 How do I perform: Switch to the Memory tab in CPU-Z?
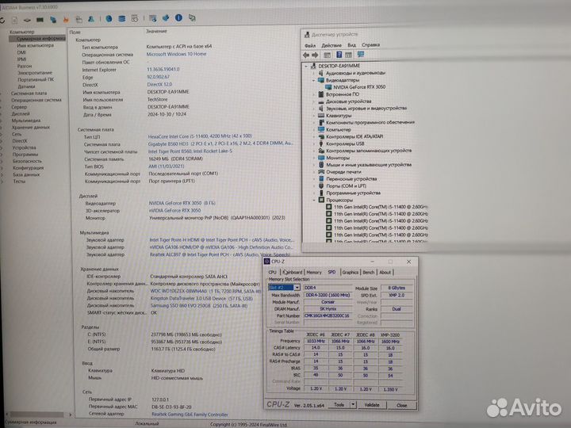coord(314,272)
